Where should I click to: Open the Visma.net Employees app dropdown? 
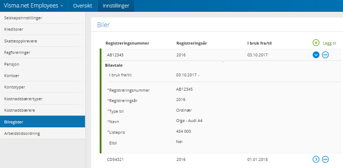[x=34, y=6]
